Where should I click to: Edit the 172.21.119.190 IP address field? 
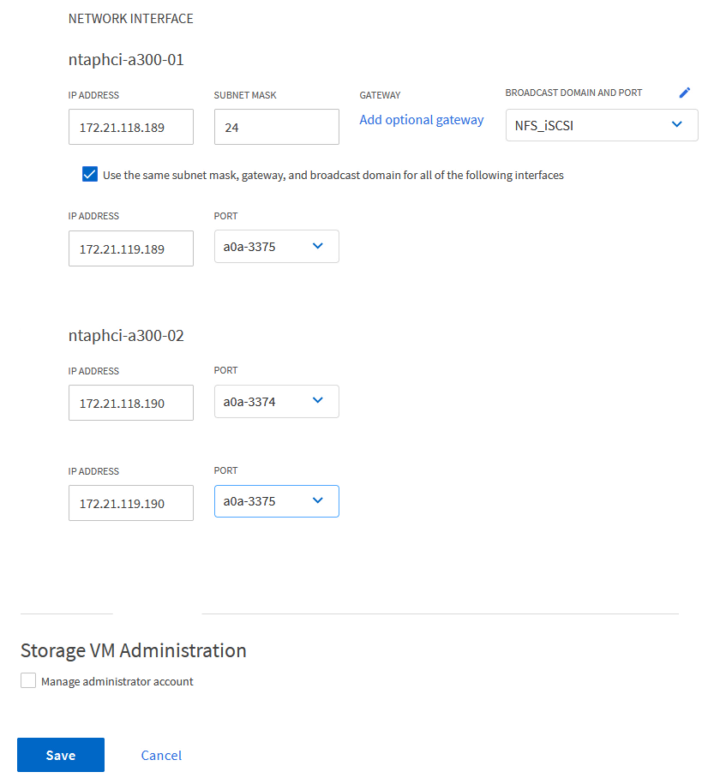131,503
